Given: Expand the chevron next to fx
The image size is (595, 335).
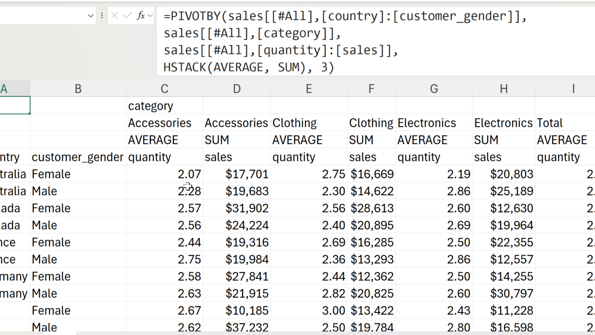Looking at the screenshot, I should click(150, 16).
